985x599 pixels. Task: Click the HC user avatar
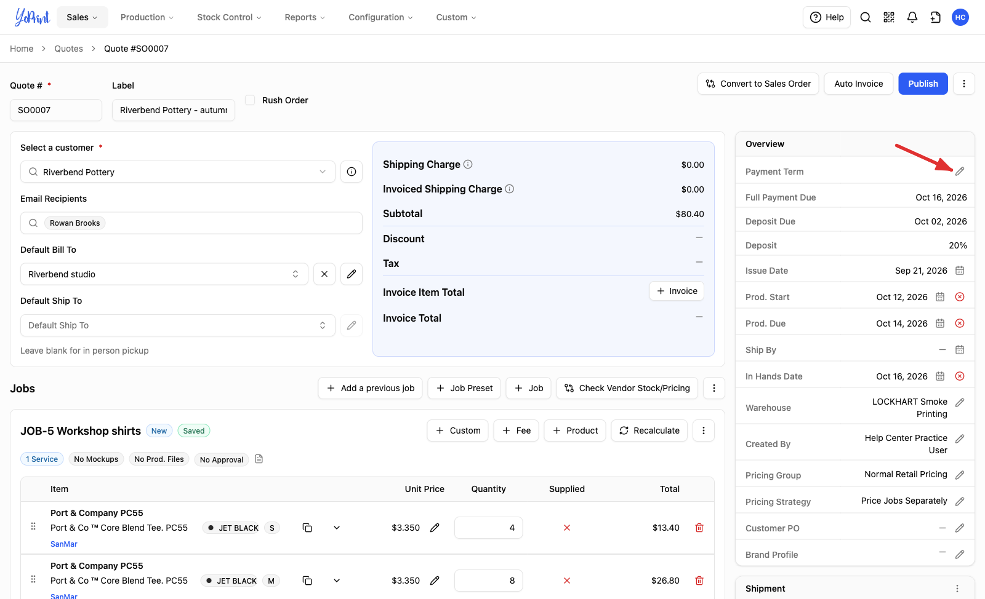coord(960,17)
